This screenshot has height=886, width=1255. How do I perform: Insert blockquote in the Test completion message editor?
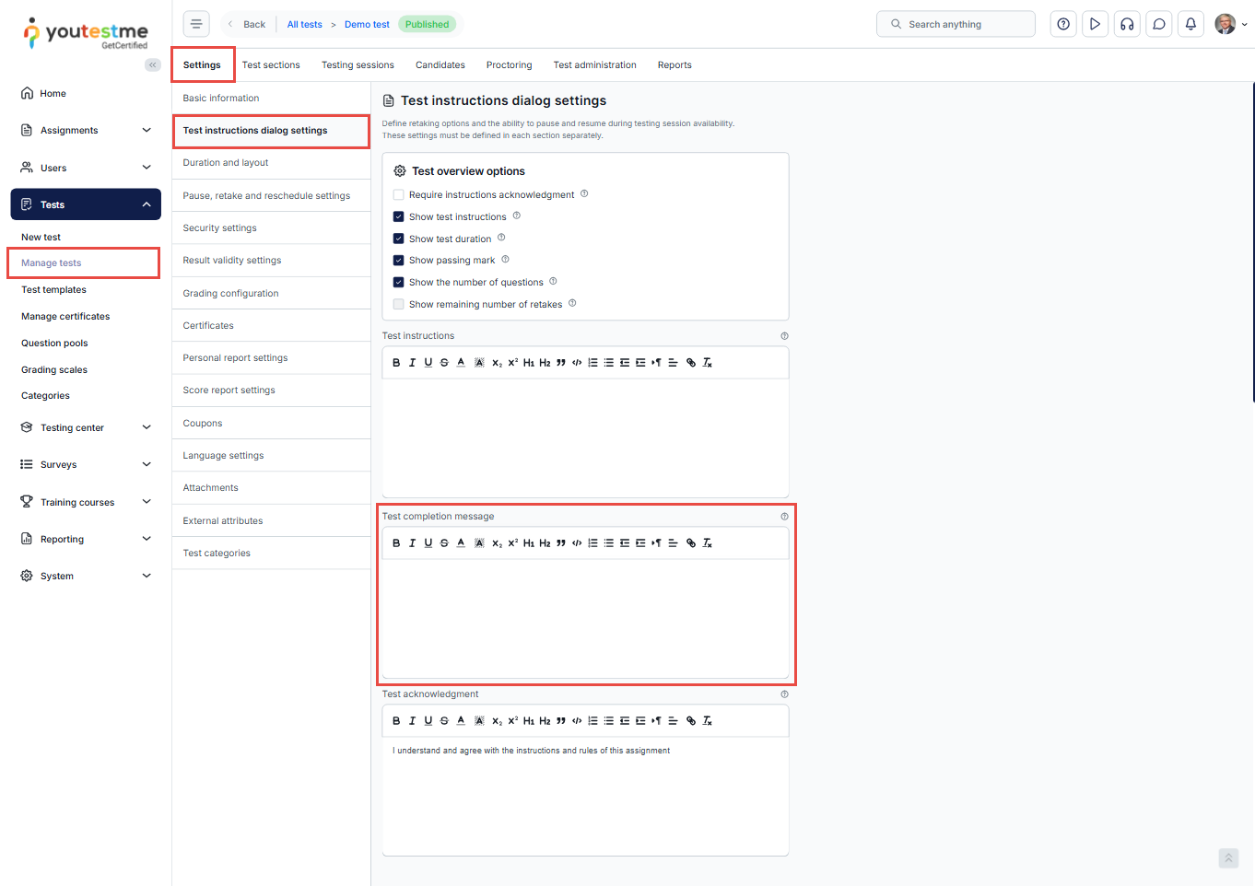click(x=560, y=543)
